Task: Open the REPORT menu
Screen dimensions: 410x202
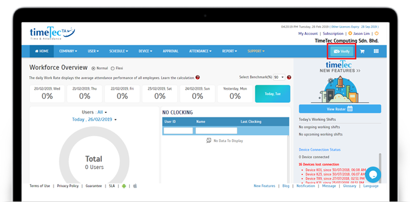Action: point(229,51)
